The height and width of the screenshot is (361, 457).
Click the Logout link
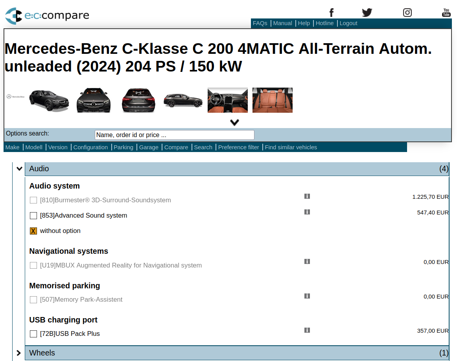[x=348, y=23]
